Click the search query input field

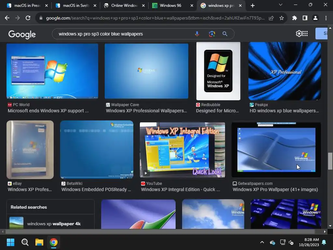pyautogui.click(x=125, y=34)
